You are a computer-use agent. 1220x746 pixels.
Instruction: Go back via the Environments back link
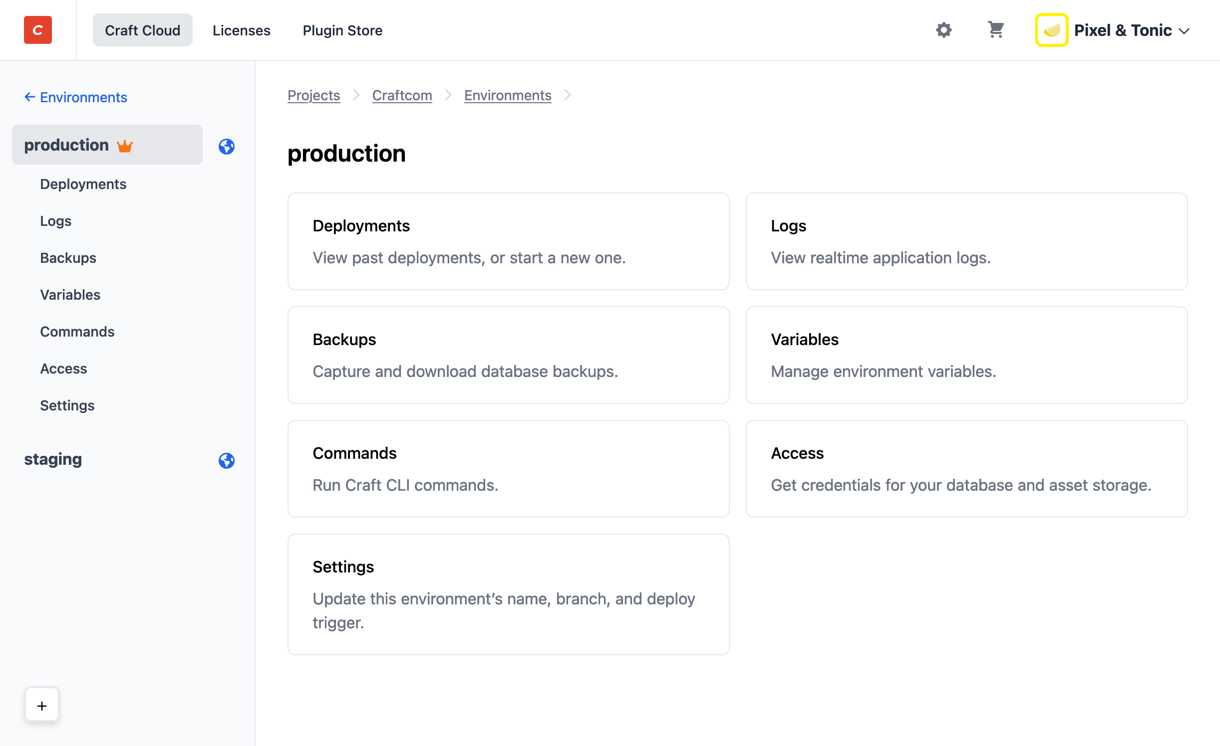[x=75, y=97]
